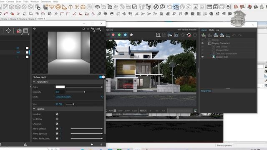This screenshot has width=267, height=150.
Task: Select the Layers tab in Frame Buffer
Action: pyautogui.click(x=204, y=30)
